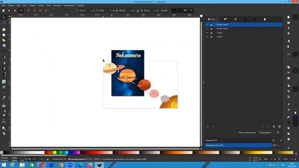Click the red Delete icon in command bar

click(289, 73)
